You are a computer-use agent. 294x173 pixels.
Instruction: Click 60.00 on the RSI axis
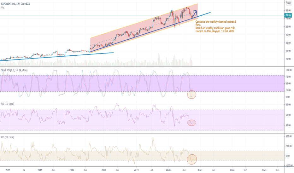pos(288,115)
